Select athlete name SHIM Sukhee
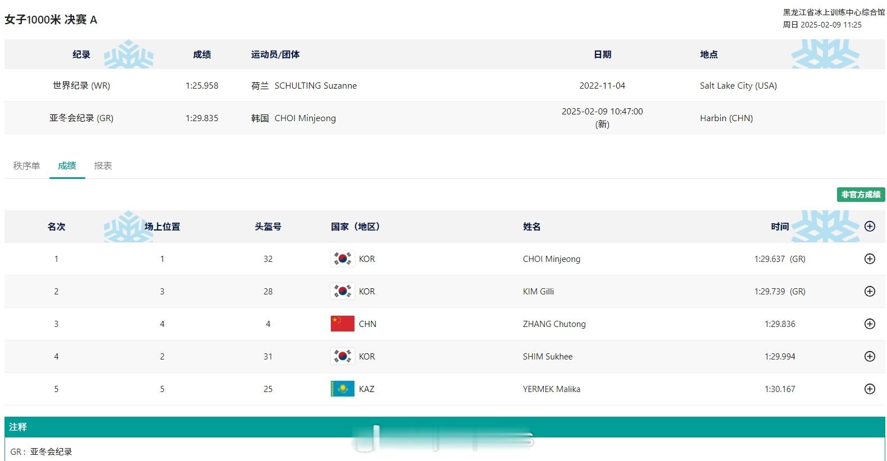887x461 pixels. pyautogui.click(x=548, y=356)
